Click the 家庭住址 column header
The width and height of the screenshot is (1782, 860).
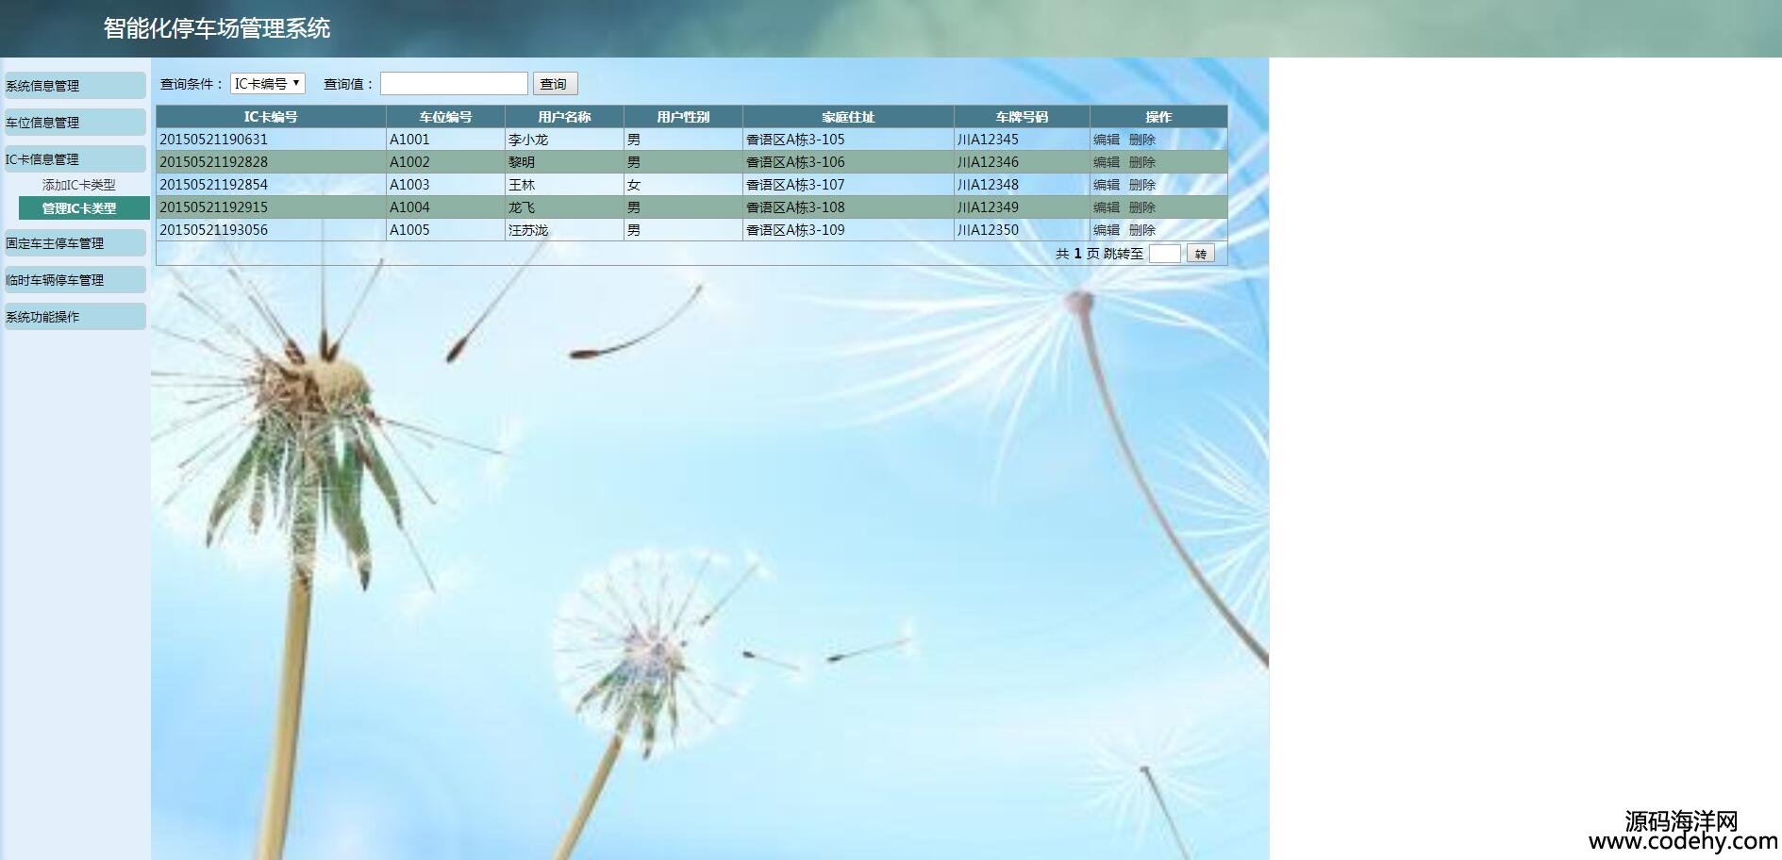coord(848,117)
